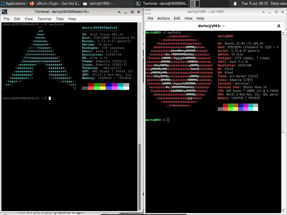
Task: Minimize the Terminal - dartz@855889da6c10 window
Action: pos(126,12)
